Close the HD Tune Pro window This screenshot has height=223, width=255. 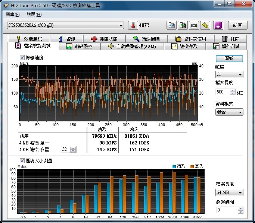pos(243,4)
